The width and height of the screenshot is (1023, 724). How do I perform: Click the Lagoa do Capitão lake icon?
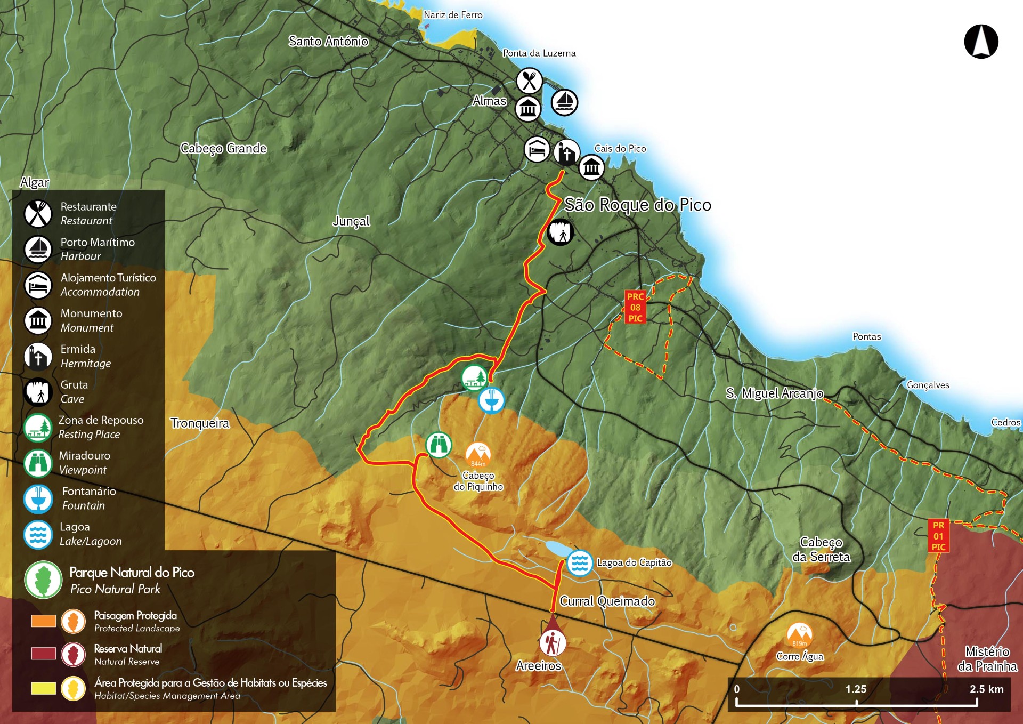(579, 563)
